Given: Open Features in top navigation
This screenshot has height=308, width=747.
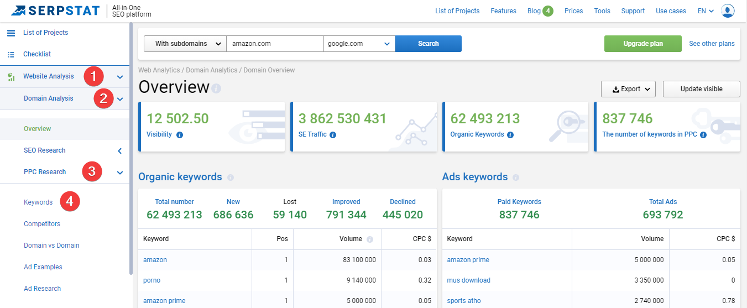Looking at the screenshot, I should click(x=504, y=11).
